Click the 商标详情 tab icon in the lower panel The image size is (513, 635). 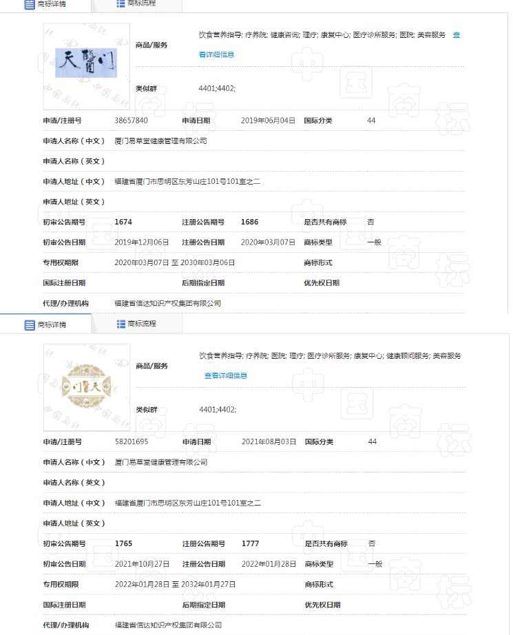coord(30,325)
